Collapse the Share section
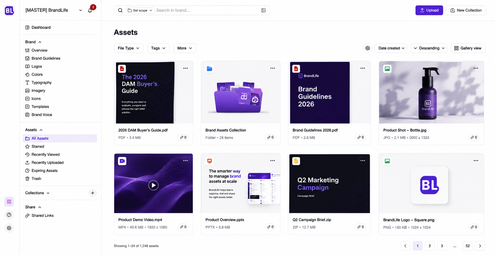495x255 pixels. tap(33, 207)
